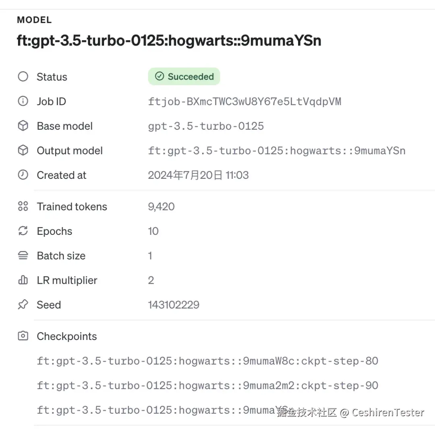Select the ckpt-step-80 checkpoint entry

coord(207,361)
